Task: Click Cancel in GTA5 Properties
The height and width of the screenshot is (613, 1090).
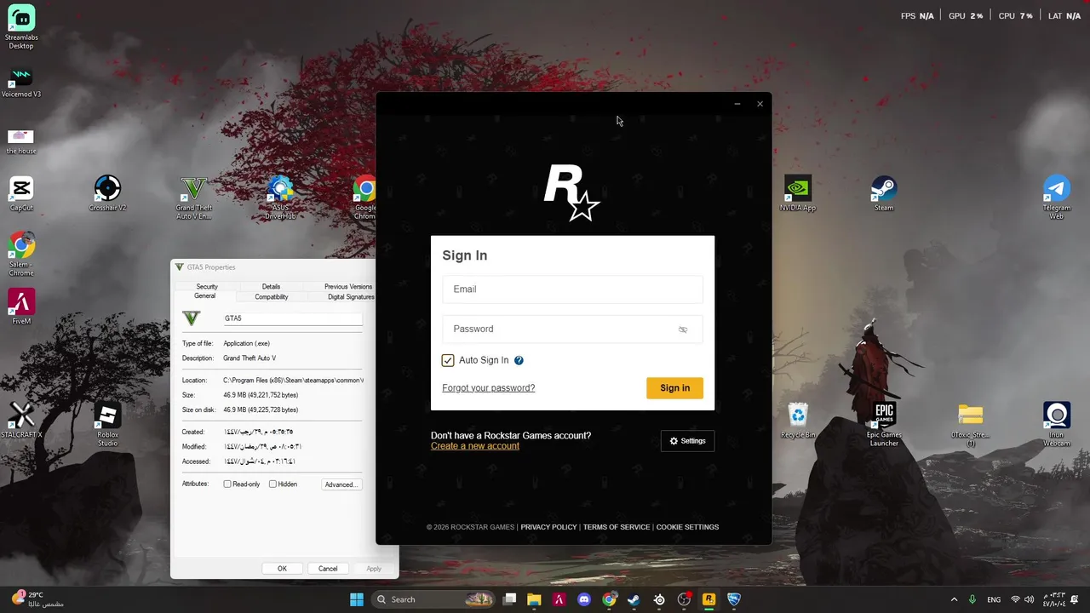Action: coord(328,569)
